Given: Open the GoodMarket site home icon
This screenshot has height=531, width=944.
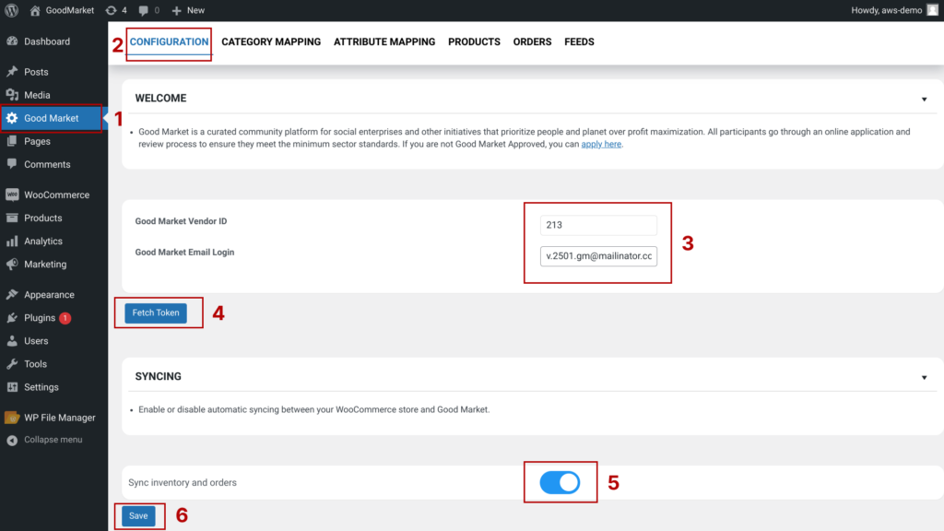Looking at the screenshot, I should pos(35,10).
